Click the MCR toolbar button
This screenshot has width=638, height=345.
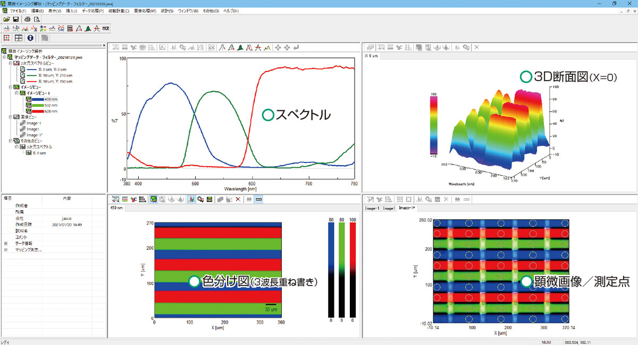[x=106, y=29]
